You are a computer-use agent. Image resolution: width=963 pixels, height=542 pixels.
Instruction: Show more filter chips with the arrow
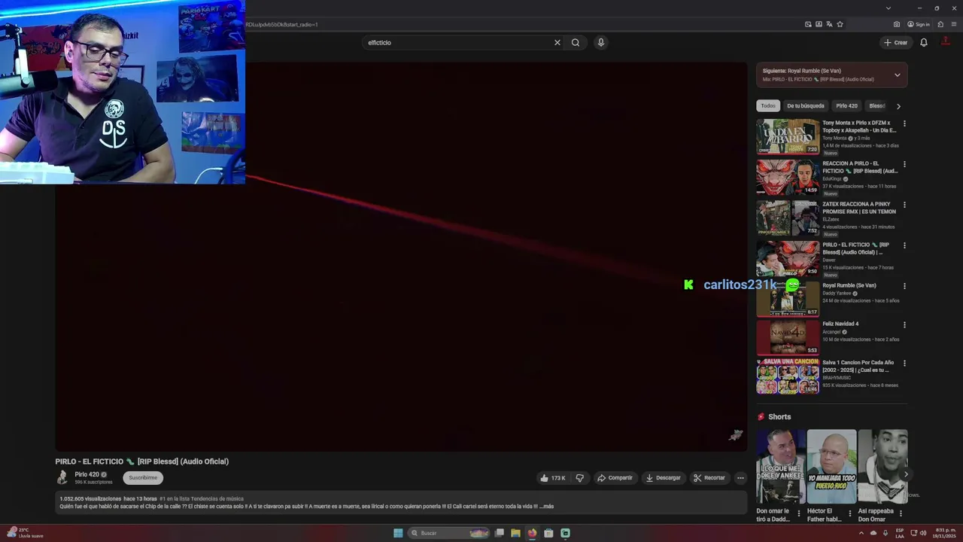[898, 106]
